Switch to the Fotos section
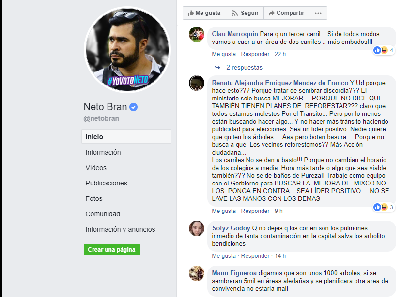Viewport: 417px width, 297px height. point(94,198)
